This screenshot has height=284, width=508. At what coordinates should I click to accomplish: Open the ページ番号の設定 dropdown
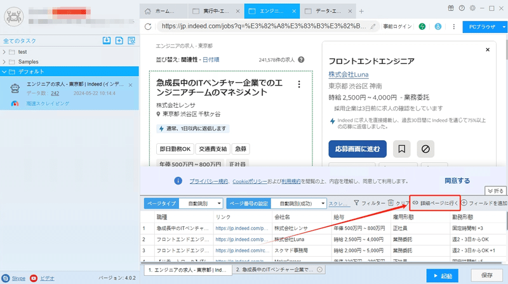298,203
